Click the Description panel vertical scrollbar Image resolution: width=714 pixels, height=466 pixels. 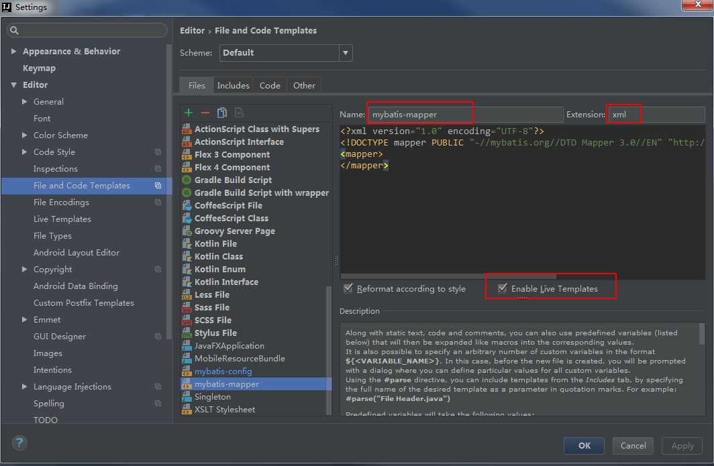coord(702,335)
